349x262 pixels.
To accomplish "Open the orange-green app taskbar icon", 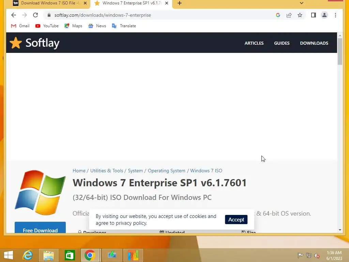I will point(133,255).
